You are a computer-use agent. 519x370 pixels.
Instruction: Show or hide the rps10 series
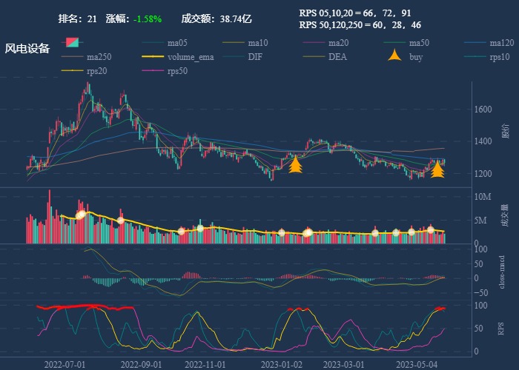point(499,57)
